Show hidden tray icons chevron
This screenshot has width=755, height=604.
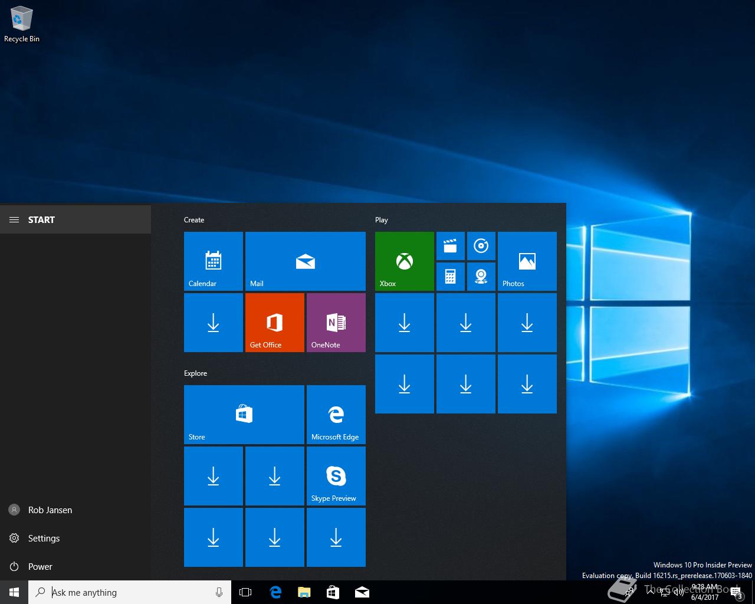tap(650, 592)
